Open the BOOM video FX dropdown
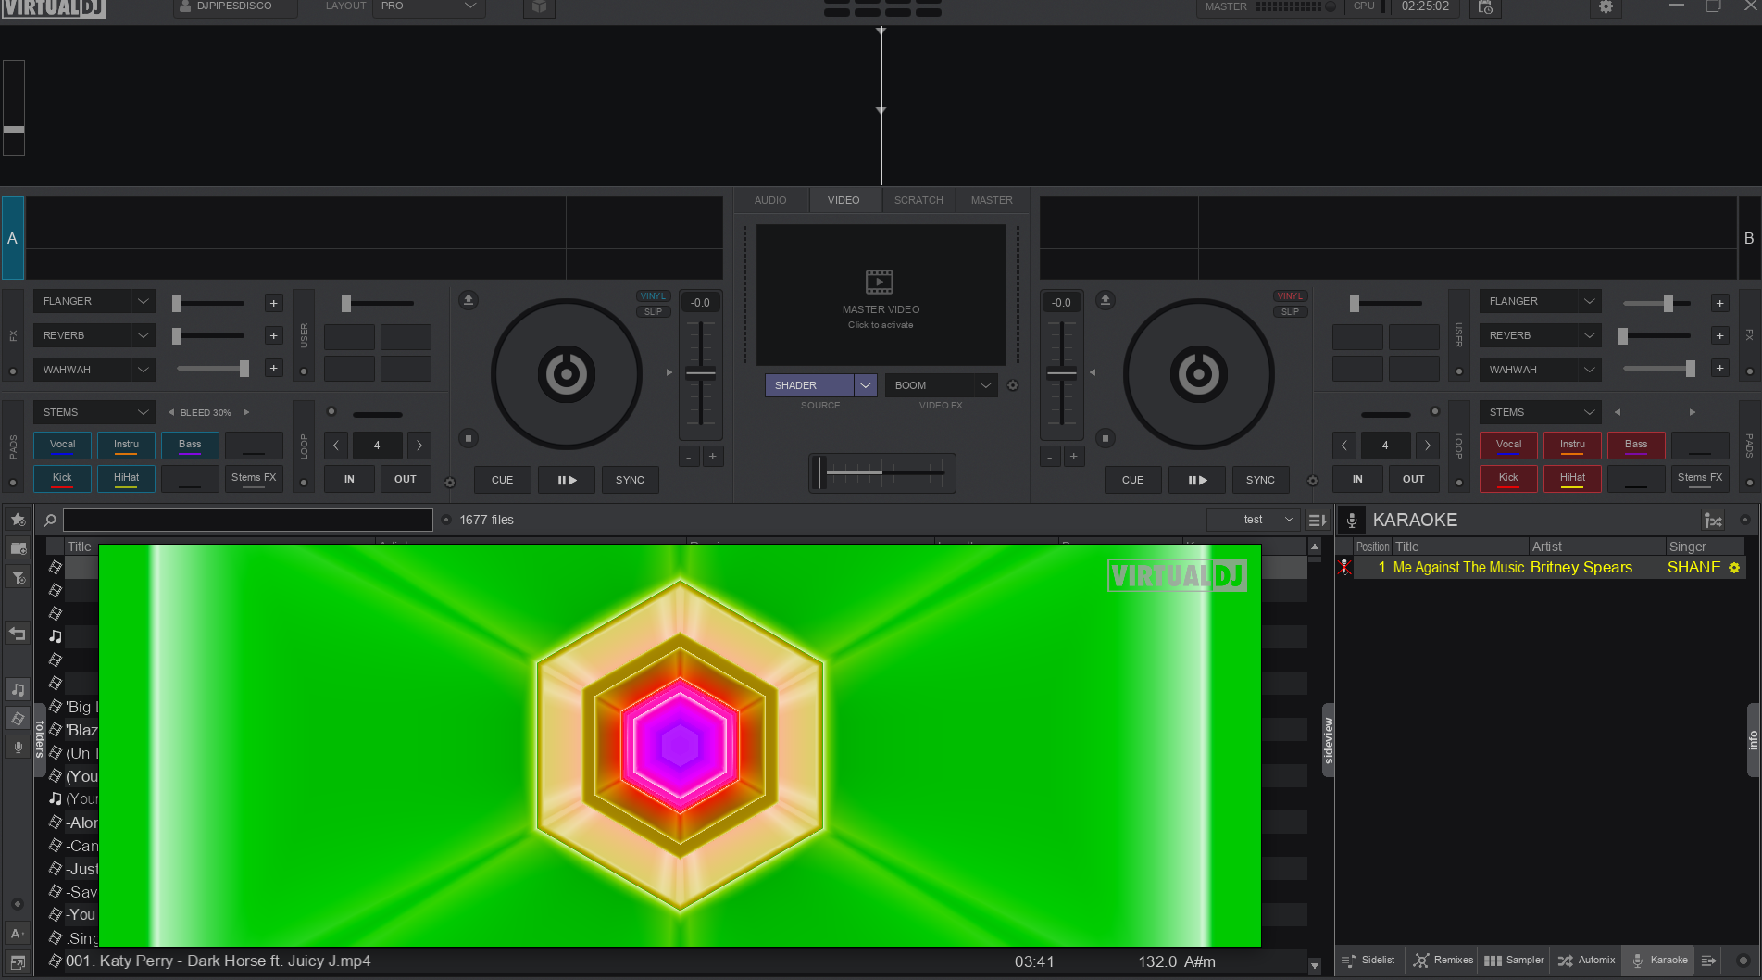The height and width of the screenshot is (980, 1762). (x=985, y=385)
